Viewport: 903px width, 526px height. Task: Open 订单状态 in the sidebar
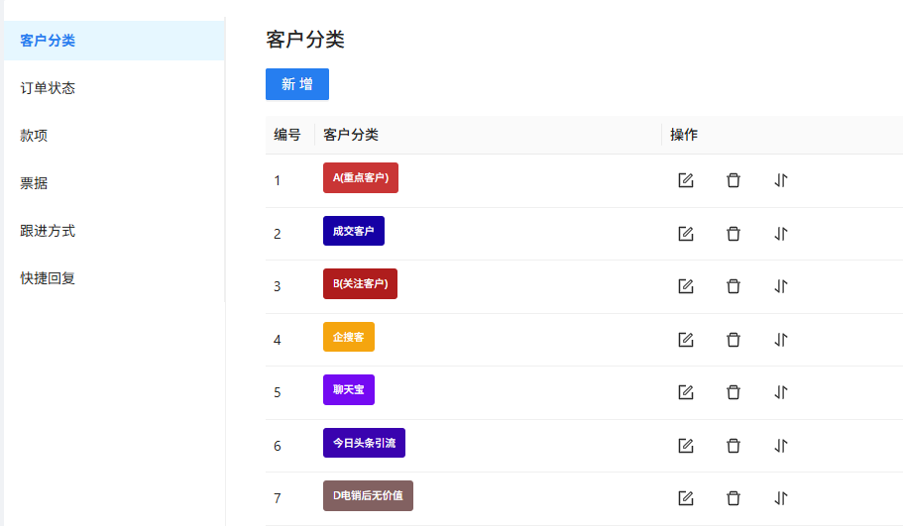click(48, 88)
